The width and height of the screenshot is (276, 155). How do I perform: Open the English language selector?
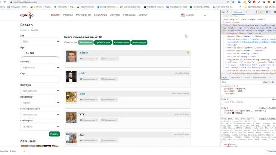pos(194,15)
